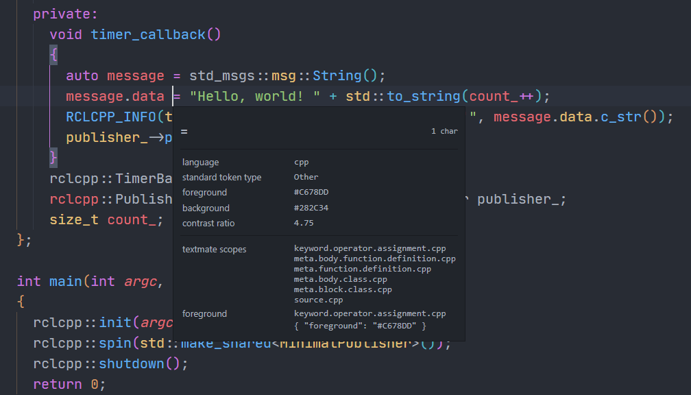
Task: Click the 1 char label in inspector widget
Action: [444, 130]
